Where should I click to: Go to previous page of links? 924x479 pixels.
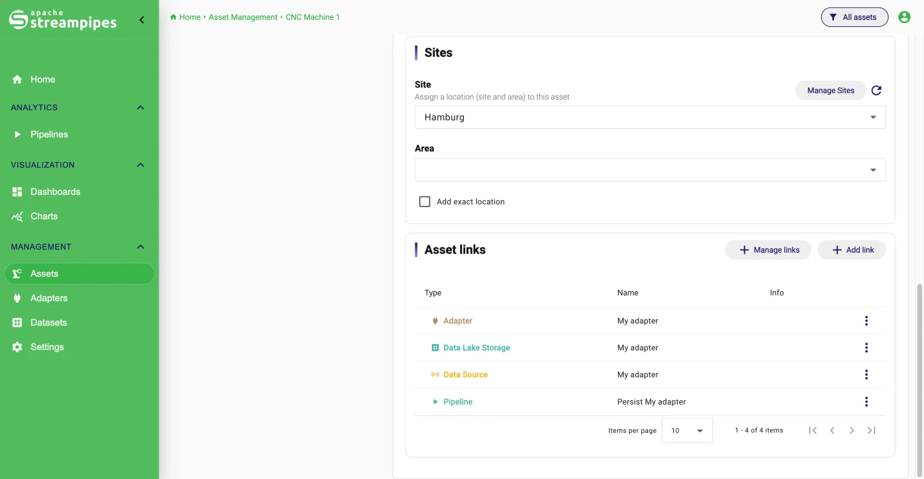click(832, 430)
